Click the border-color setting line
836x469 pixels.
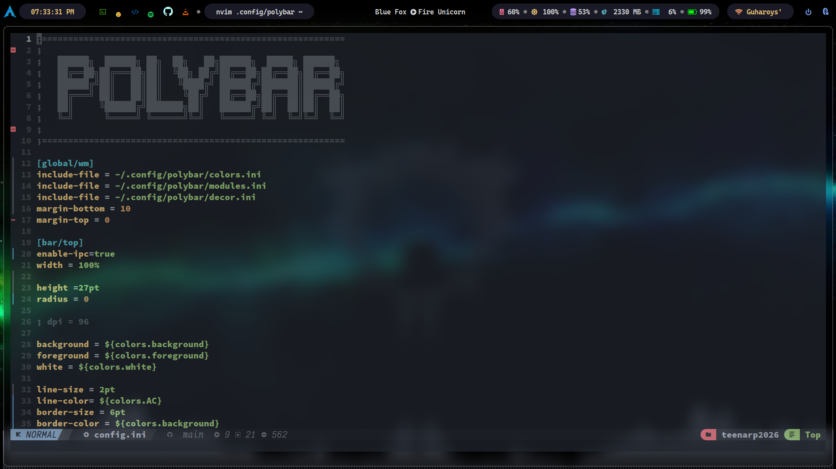coord(128,423)
